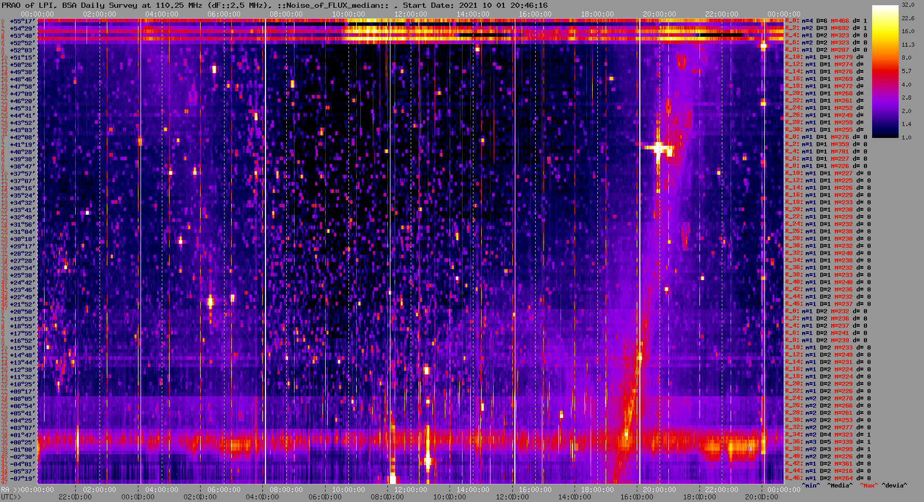Click declination label +08°05'

[22, 399]
